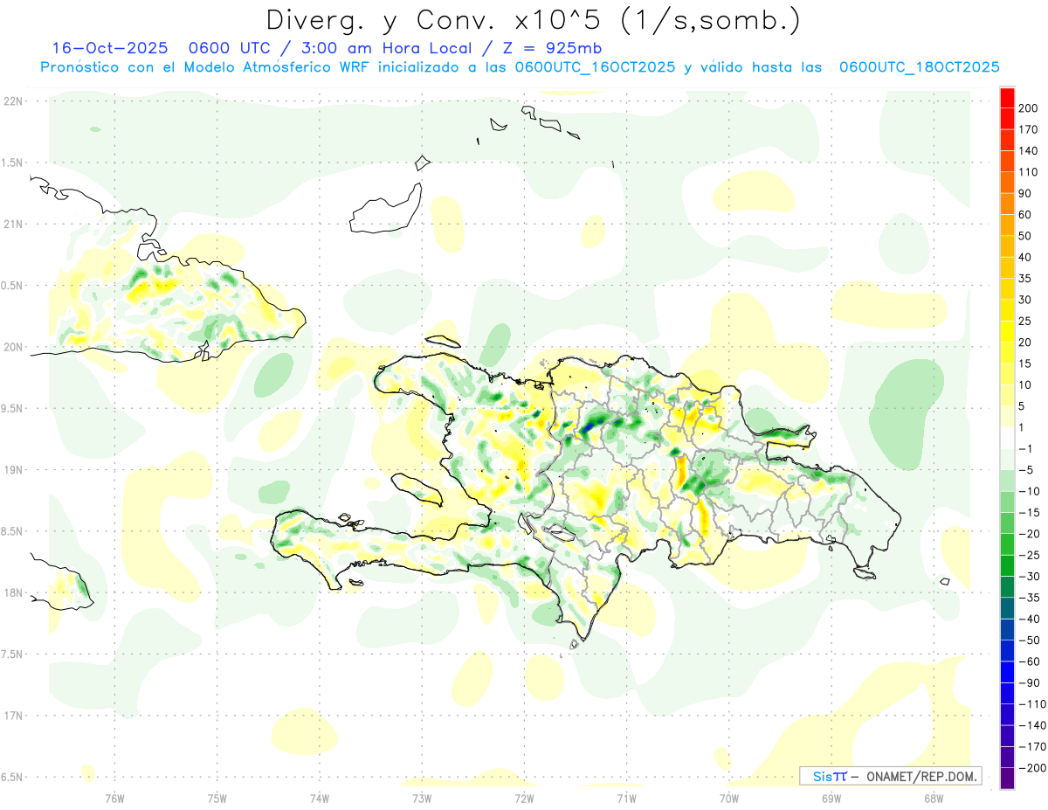Screen dimensions: 1048x810
Task: Click the colorbar value "90"
Action: pyautogui.click(x=1025, y=193)
